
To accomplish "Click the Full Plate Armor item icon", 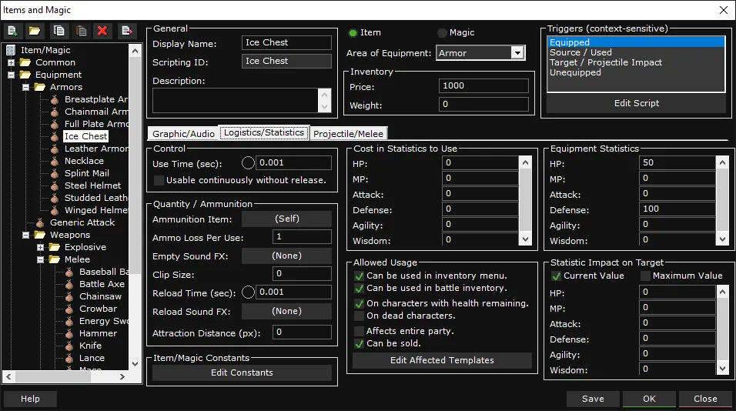I will [55, 124].
